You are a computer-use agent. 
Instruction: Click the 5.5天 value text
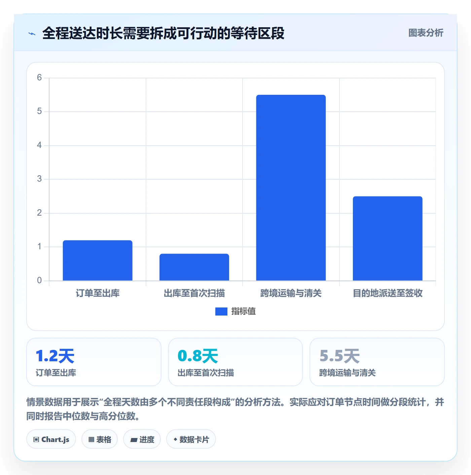[339, 356]
